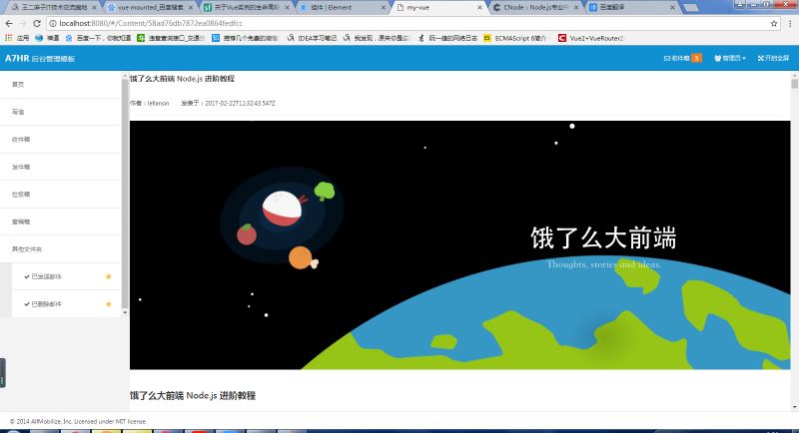Viewport: 799px width, 433px height.
Task: Click the site info icon before localhost
Action: click(53, 23)
